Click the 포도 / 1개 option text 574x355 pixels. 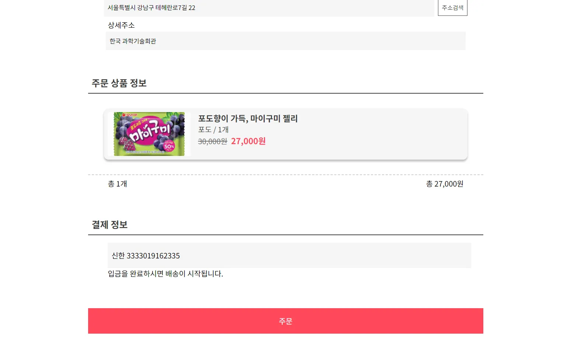click(213, 130)
